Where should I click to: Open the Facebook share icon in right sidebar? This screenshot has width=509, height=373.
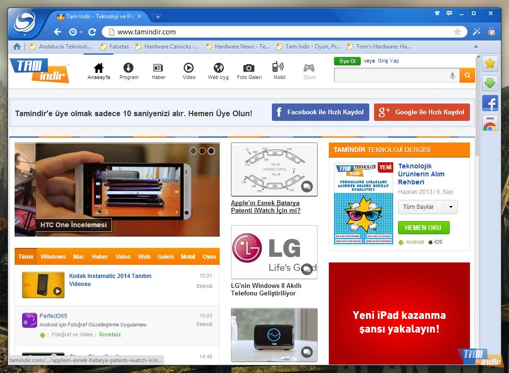490,103
